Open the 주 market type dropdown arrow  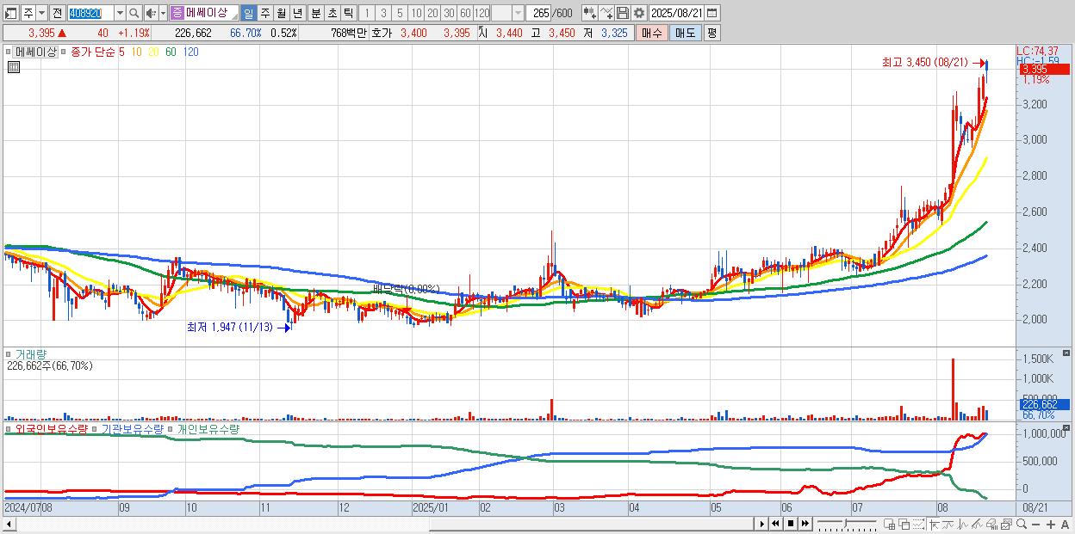41,13
